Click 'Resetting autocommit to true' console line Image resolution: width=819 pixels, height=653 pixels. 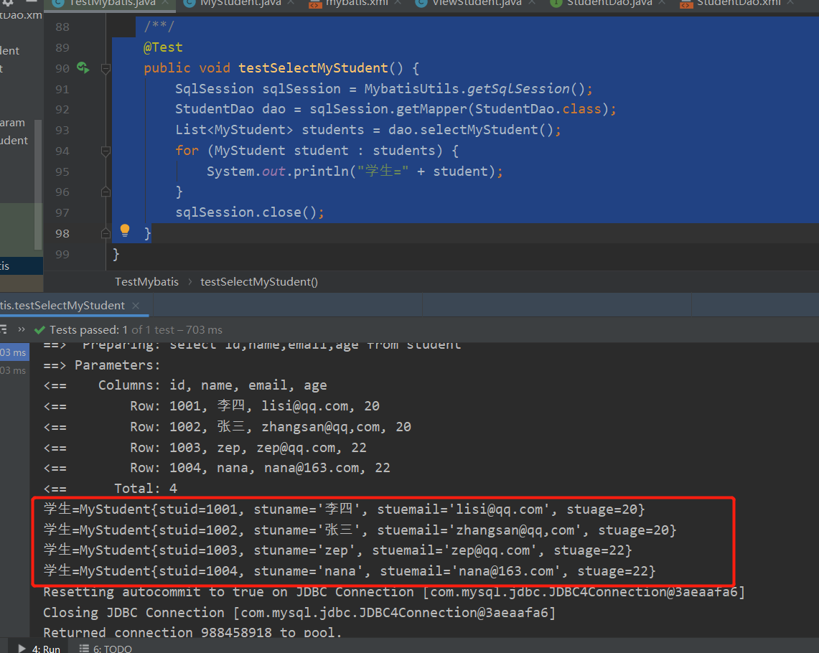pyautogui.click(x=394, y=592)
